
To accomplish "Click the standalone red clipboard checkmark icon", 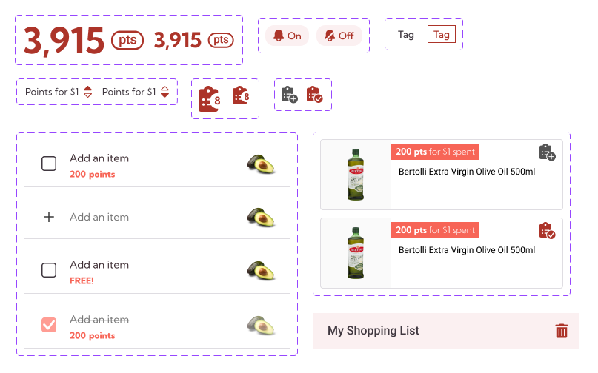I will coord(314,95).
